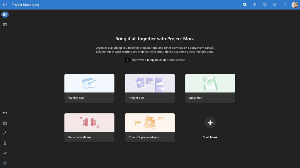Open Mail from the left sidebar
The image size is (300, 168).
[x=5, y=113]
